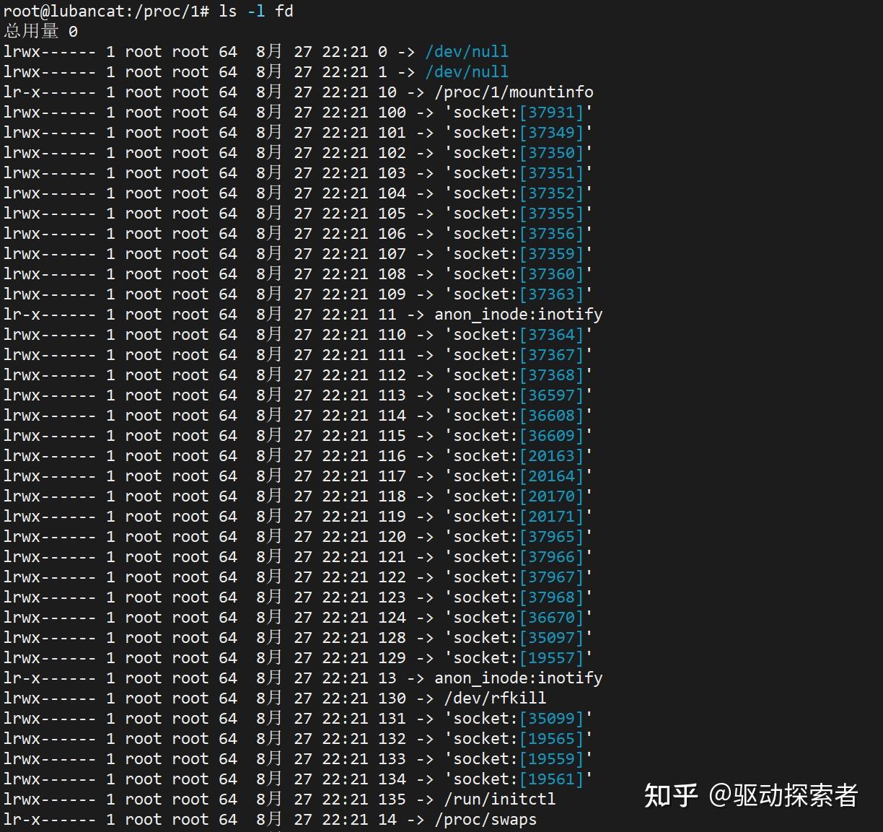The height and width of the screenshot is (832, 883).
Task: Click socket:[37931] on fd 100 row
Action: [519, 112]
